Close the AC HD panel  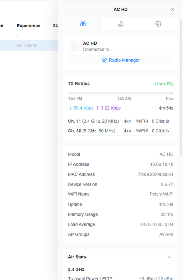click(173, 10)
